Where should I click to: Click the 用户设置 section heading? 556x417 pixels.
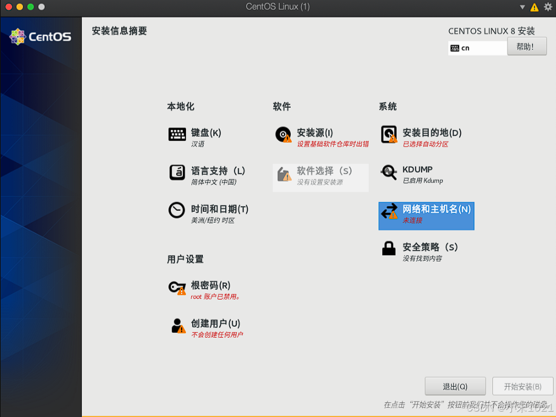[185, 259]
